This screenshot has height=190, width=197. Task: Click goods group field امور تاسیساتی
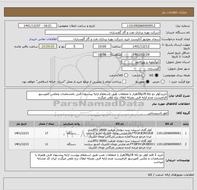tap(98, 113)
